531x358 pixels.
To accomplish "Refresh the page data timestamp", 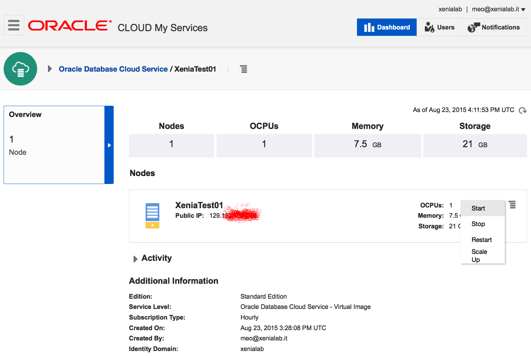I will pos(523,110).
